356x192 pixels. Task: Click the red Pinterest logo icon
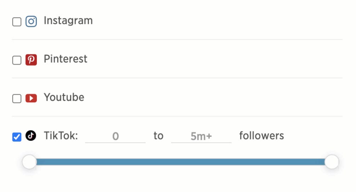[x=31, y=60]
